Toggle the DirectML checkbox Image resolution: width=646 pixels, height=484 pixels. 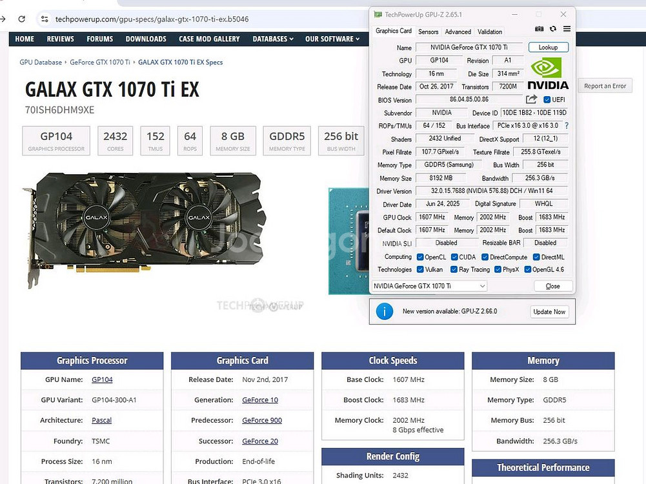tap(536, 257)
